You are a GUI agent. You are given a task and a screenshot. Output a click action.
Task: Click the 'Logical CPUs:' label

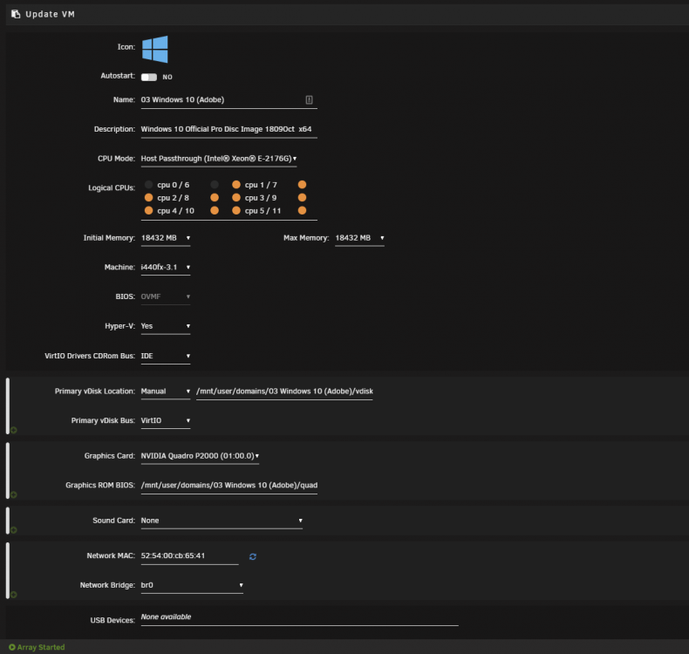coord(111,188)
